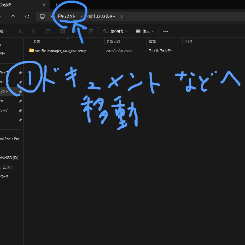
Task: Open SSD (D:) drive in sidebar
Action: pos(9,158)
